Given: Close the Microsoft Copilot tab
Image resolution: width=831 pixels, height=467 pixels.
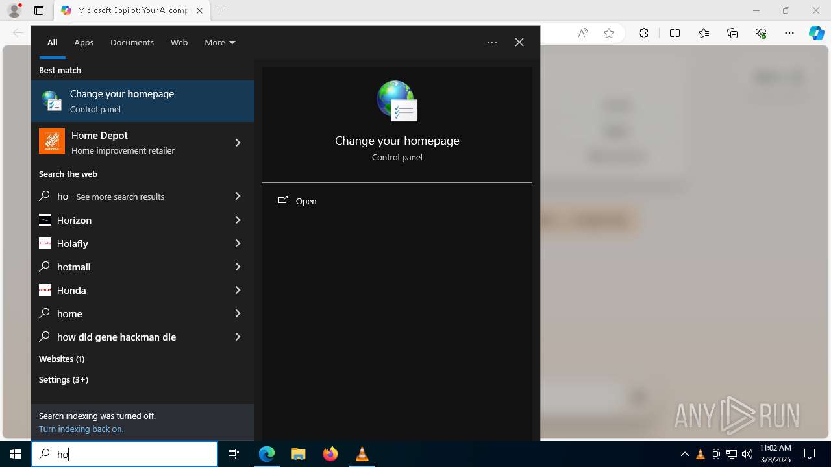Looking at the screenshot, I should pyautogui.click(x=199, y=10).
